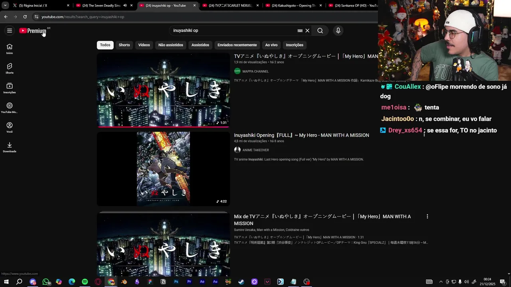
Task: Open the on-screen keyboard icon in search box
Action: [x=300, y=31]
